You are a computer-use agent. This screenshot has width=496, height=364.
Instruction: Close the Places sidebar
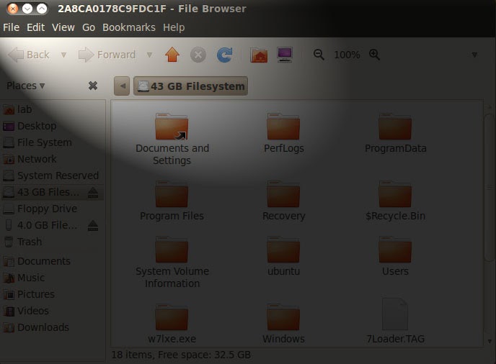[93, 86]
